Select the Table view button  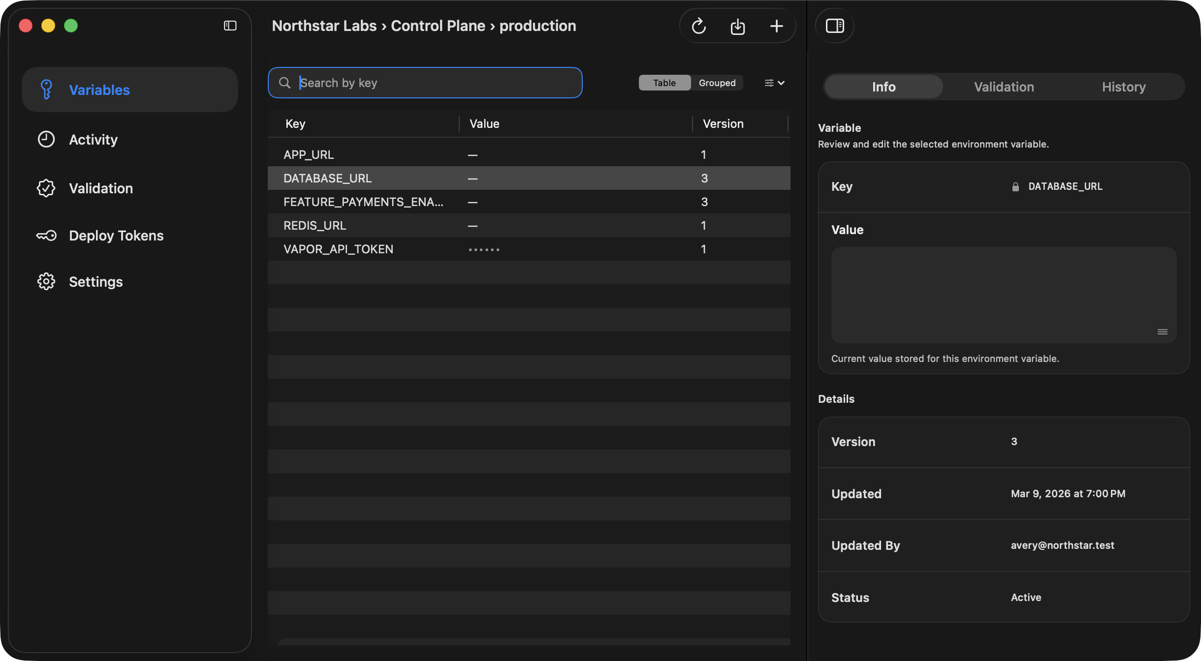click(x=664, y=83)
